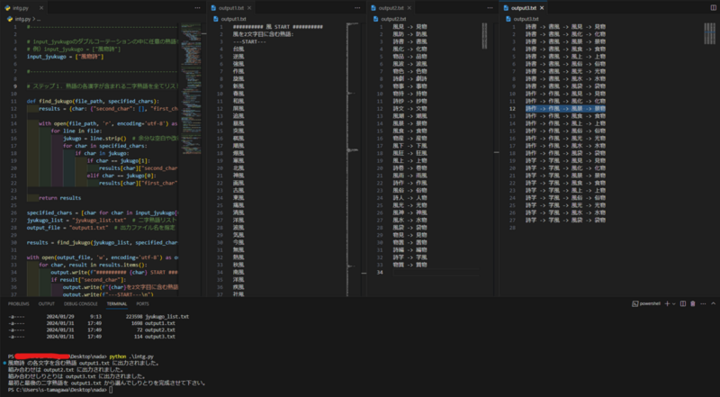Open the PORTS panel tab
This screenshot has height=397, width=720.
point(142,303)
